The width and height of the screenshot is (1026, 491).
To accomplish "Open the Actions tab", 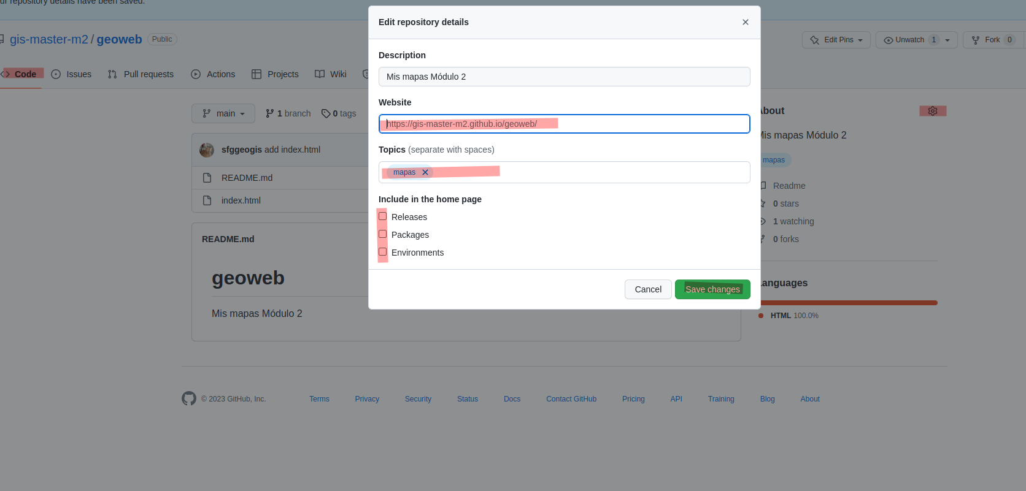I will [213, 74].
